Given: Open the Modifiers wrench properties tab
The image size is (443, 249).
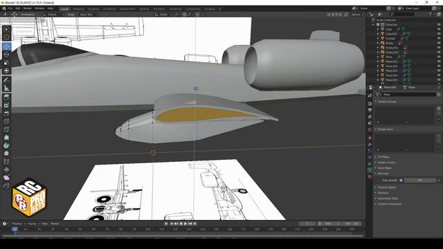Looking at the screenshot, I should coord(370,145).
